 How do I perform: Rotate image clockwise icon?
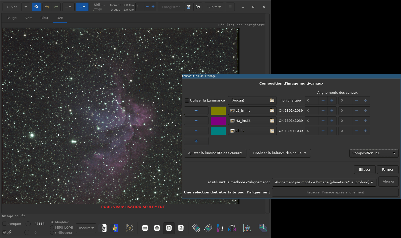click(208, 228)
